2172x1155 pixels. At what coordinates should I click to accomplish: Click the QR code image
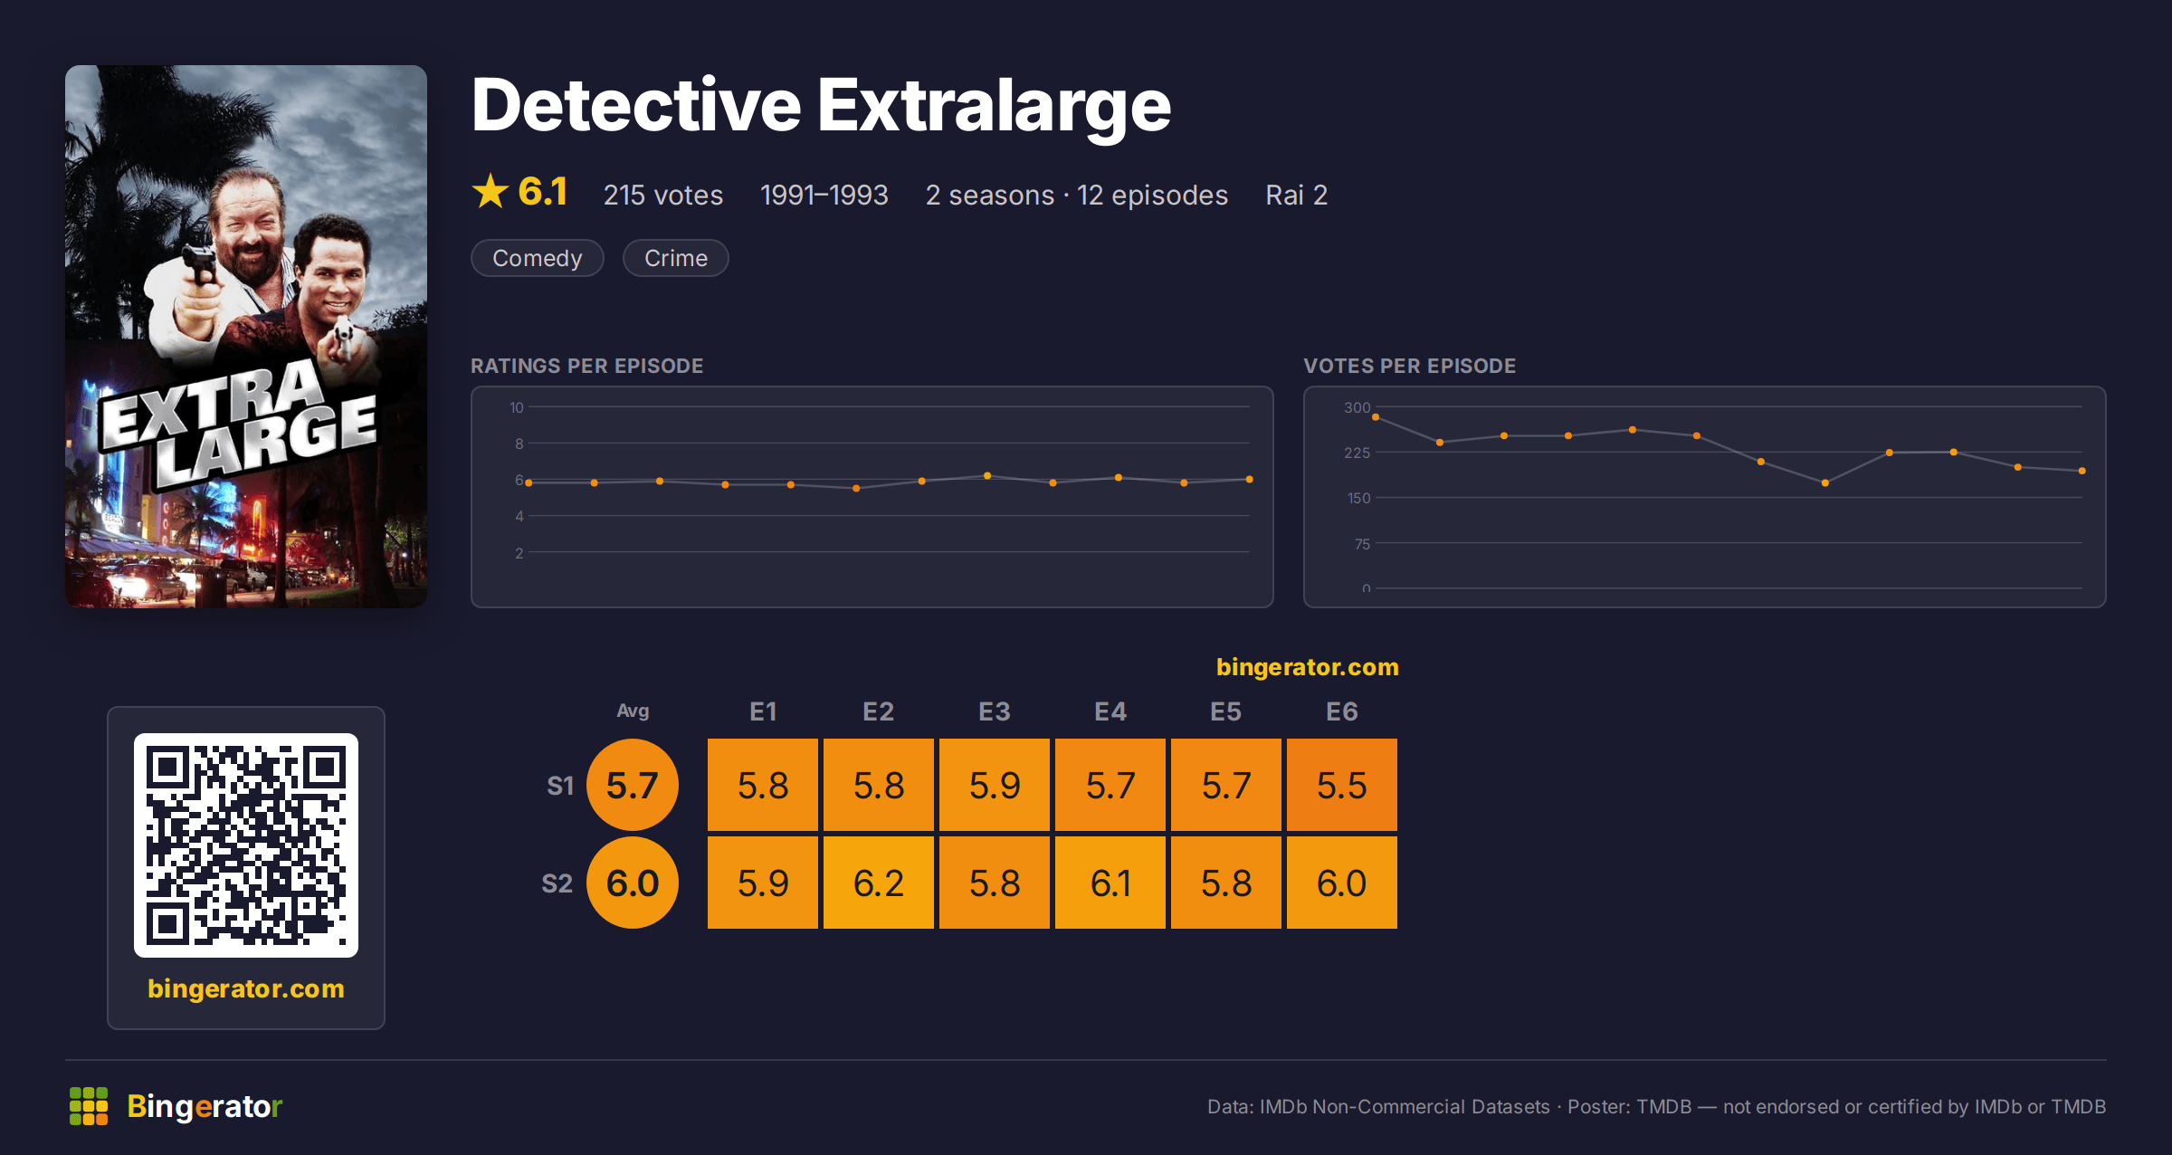[246, 845]
